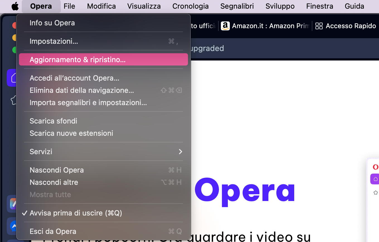Click Scarica sfondi
379x242 pixels.
tap(103, 121)
